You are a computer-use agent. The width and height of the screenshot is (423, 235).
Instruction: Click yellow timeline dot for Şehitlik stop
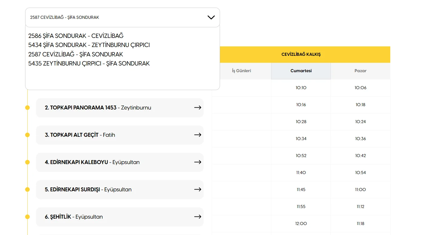coord(28,217)
